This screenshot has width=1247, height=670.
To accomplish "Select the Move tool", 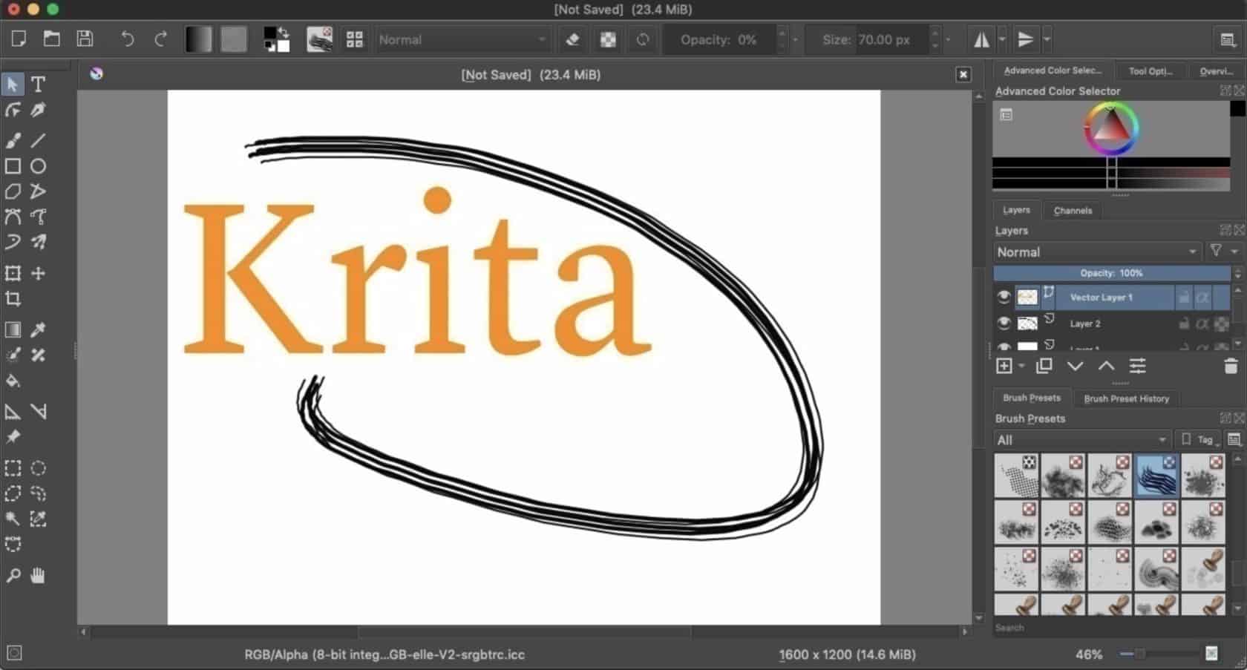I will pos(38,273).
